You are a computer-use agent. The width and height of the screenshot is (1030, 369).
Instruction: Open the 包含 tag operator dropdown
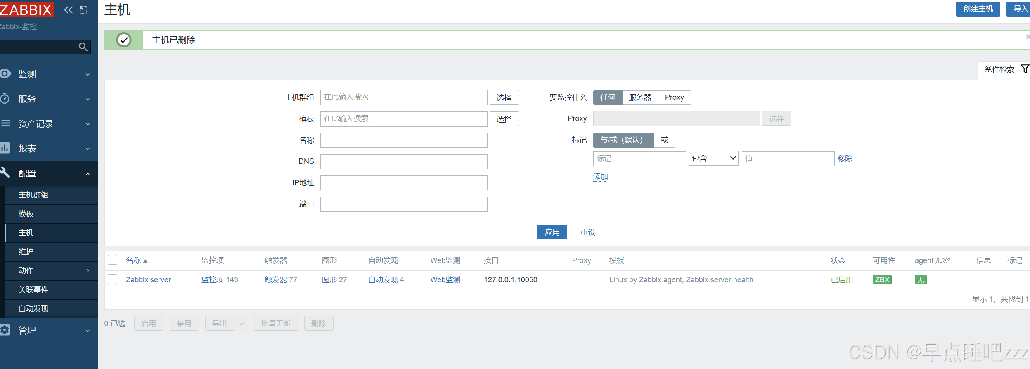713,158
